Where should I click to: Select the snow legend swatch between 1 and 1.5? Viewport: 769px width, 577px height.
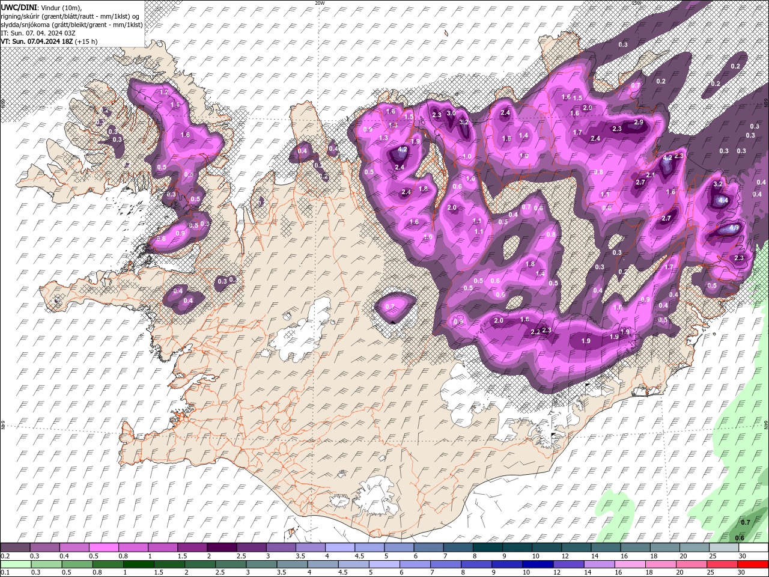click(x=163, y=548)
